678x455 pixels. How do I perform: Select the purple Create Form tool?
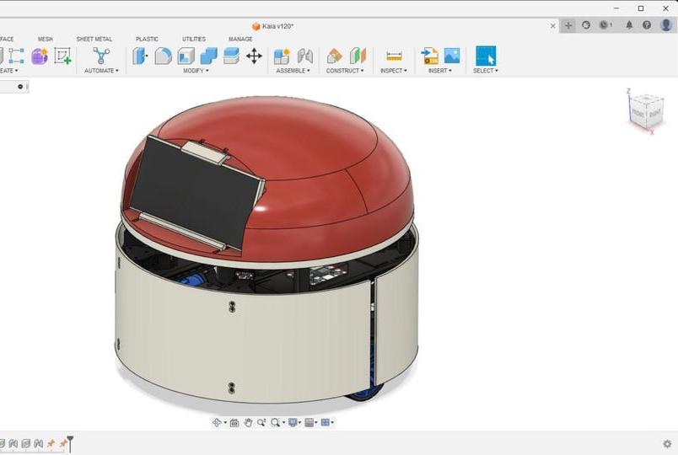click(40, 56)
